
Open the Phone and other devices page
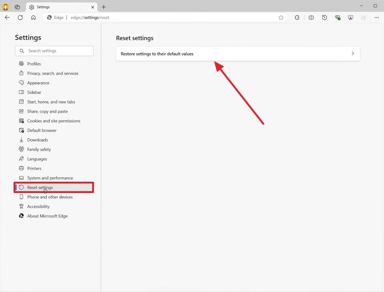(49, 197)
